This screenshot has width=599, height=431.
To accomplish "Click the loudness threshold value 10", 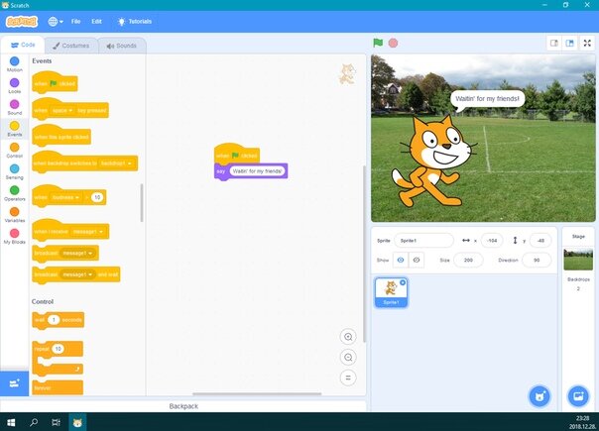I will click(x=97, y=197).
